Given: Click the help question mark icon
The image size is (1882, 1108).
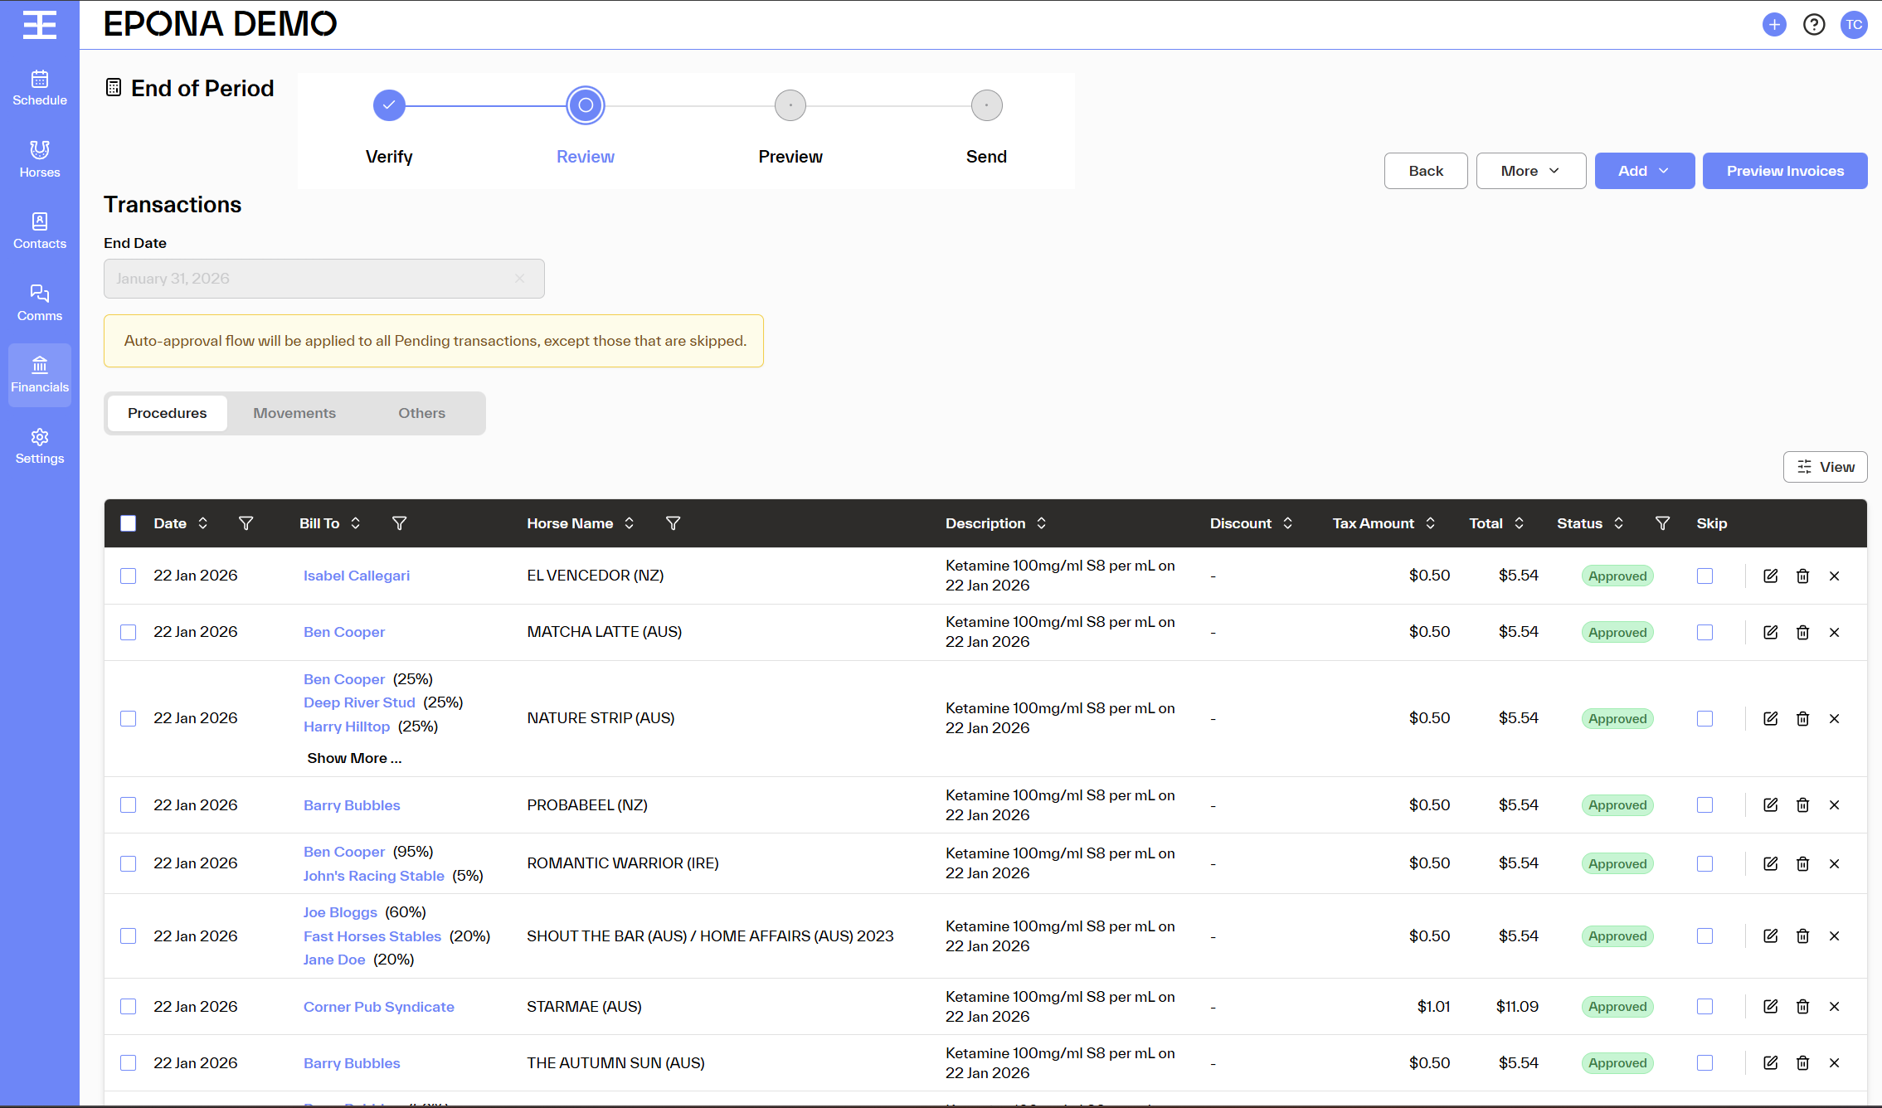Looking at the screenshot, I should pyautogui.click(x=1814, y=25).
